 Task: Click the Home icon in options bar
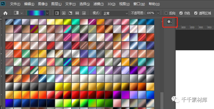tap(5, 13)
